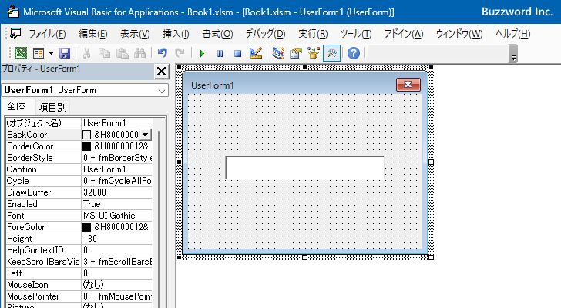
Task: Run the Sub/UserForm with green play
Action: (x=202, y=54)
